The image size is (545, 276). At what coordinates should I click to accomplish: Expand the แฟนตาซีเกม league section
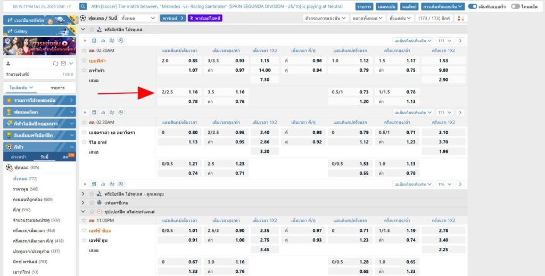[83, 203]
